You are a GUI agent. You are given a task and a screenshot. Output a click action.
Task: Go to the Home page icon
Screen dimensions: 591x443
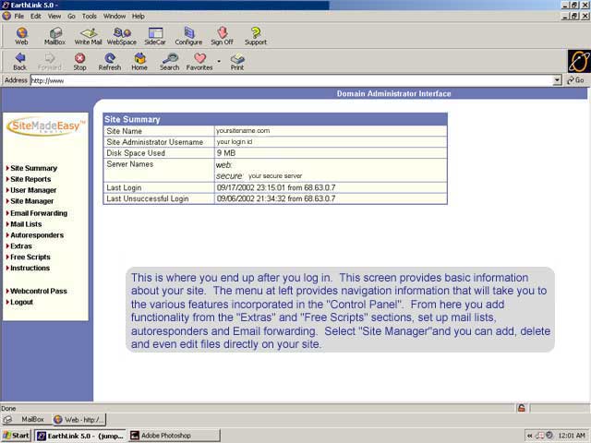[139, 61]
